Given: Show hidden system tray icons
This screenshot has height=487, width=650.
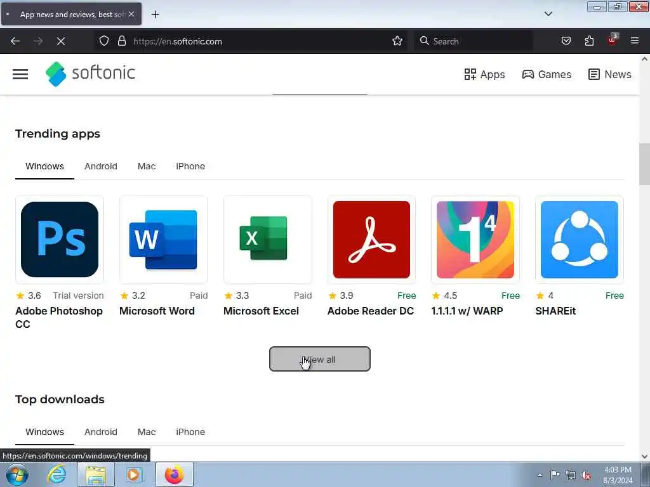Looking at the screenshot, I should (540, 475).
